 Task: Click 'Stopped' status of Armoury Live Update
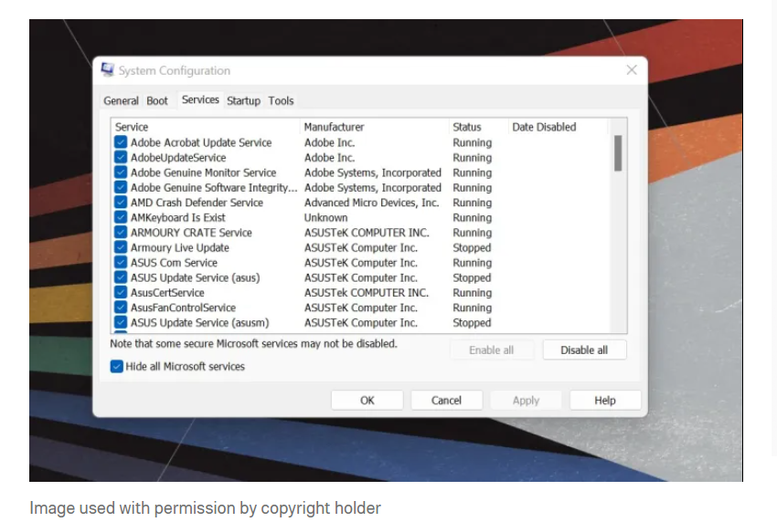[x=472, y=247]
